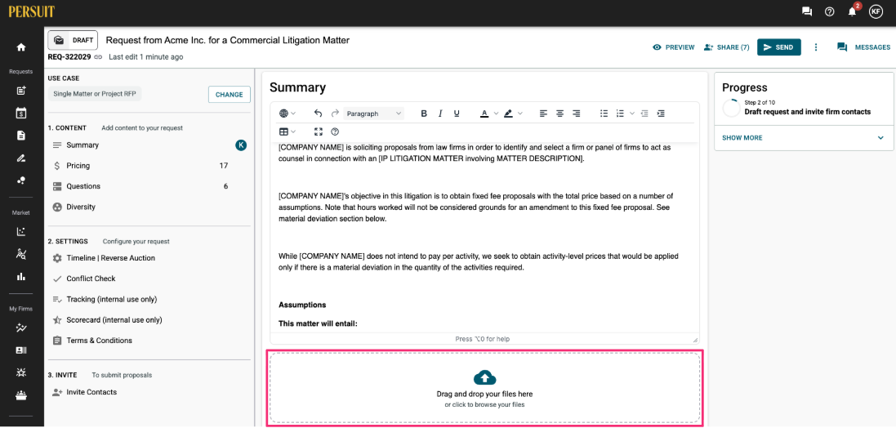Click the Single Matter or Project RFP chip
This screenshot has height=428, width=896.
(x=95, y=94)
